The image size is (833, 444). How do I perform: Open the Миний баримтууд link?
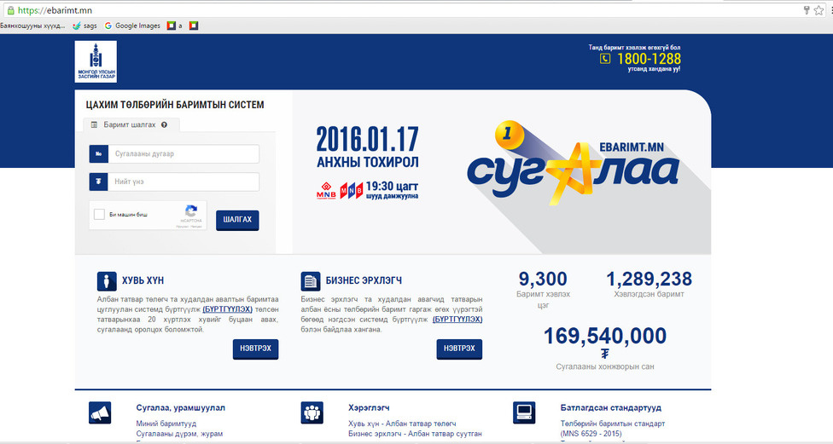166,424
